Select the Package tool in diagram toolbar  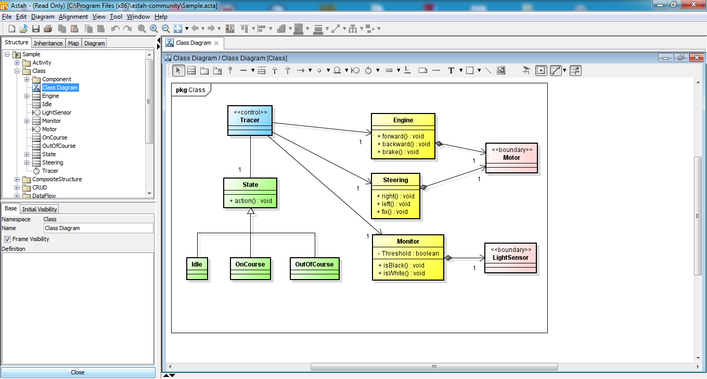tap(204, 70)
